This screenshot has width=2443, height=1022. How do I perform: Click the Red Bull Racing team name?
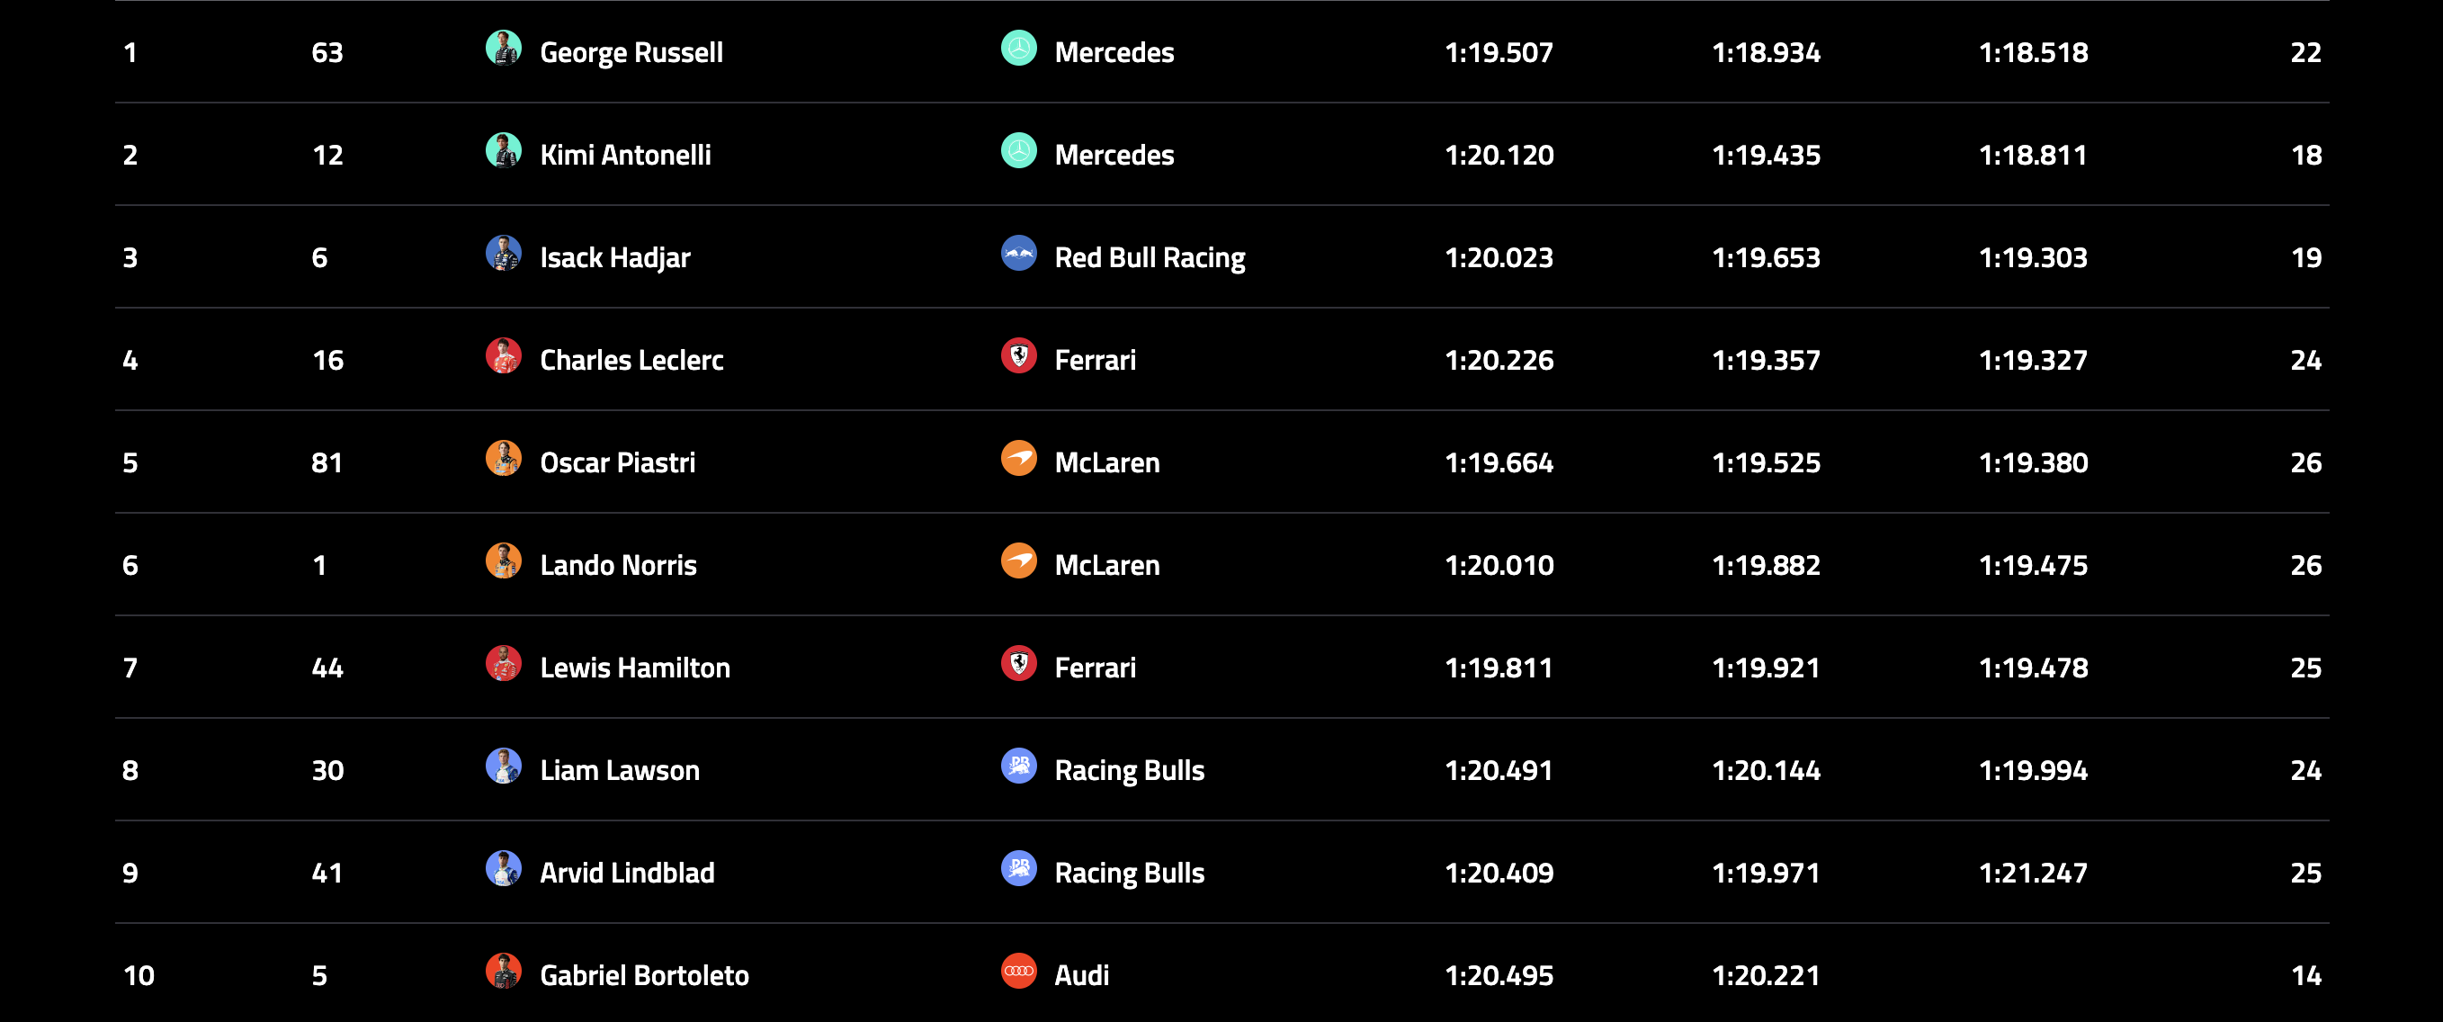[x=1150, y=257]
